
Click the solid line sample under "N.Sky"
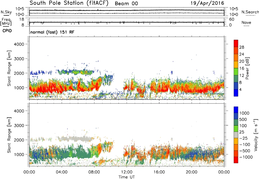(x=6, y=16)
